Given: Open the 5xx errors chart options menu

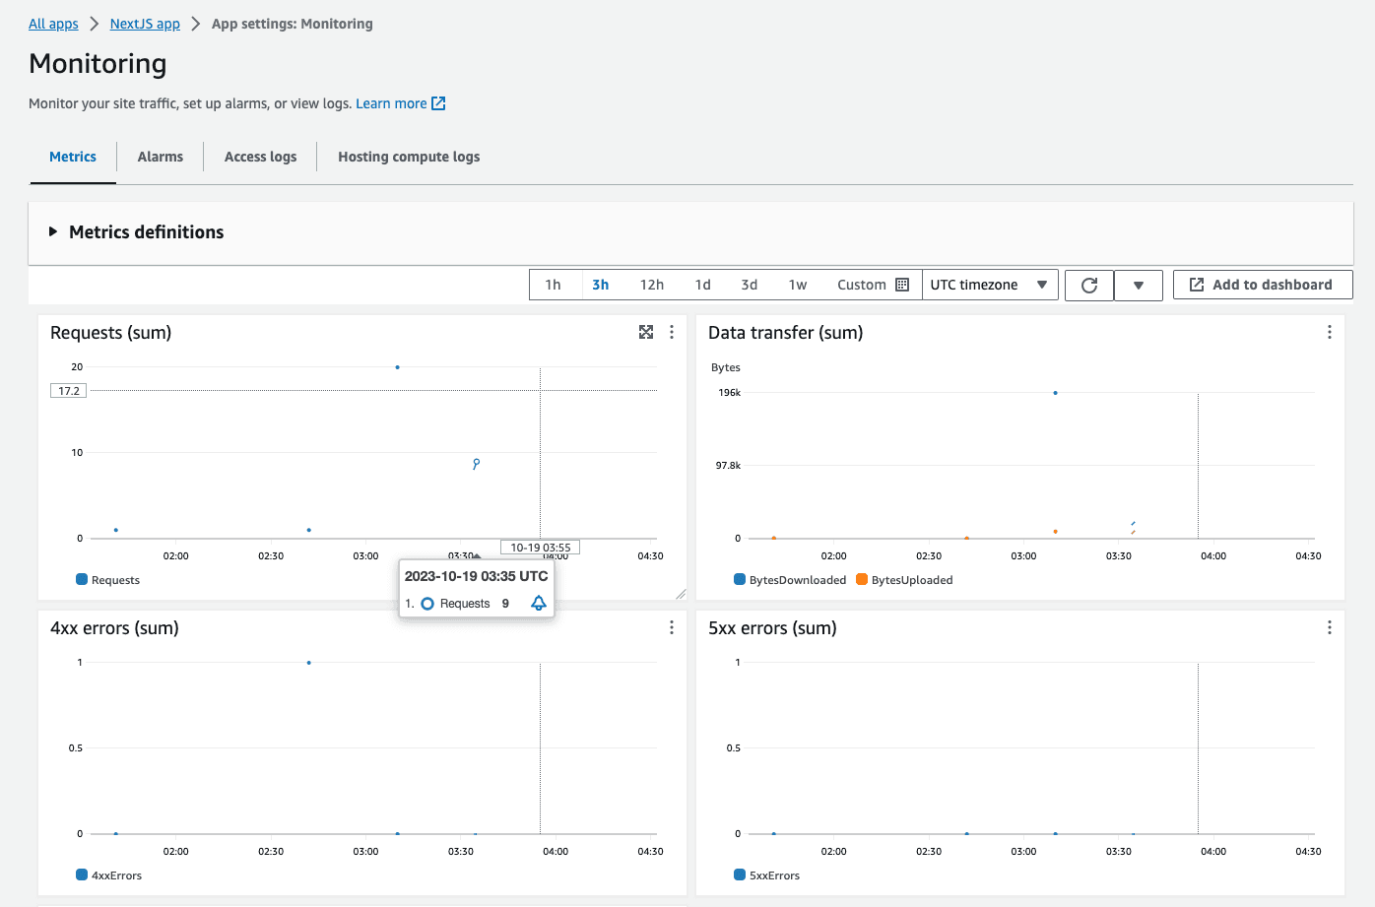Looking at the screenshot, I should [1330, 626].
